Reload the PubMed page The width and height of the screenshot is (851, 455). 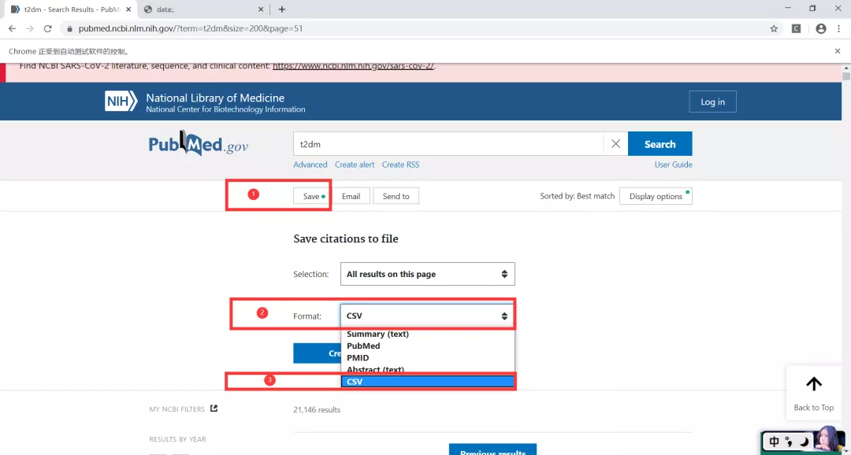click(x=48, y=29)
